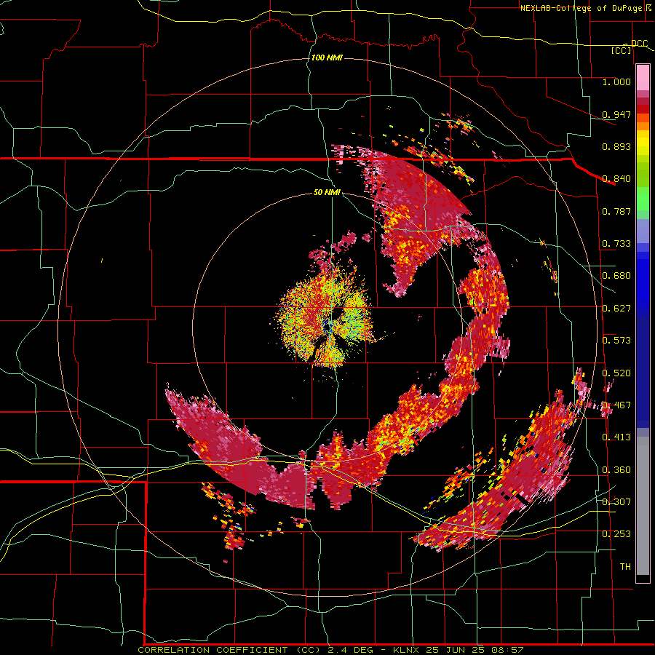Pick the gray color bar segment
The height and width of the screenshot is (655, 655).
coord(643,506)
